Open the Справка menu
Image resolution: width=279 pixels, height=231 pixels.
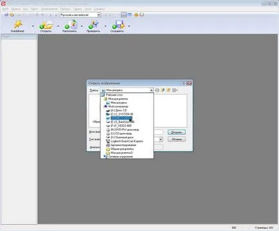99,9
